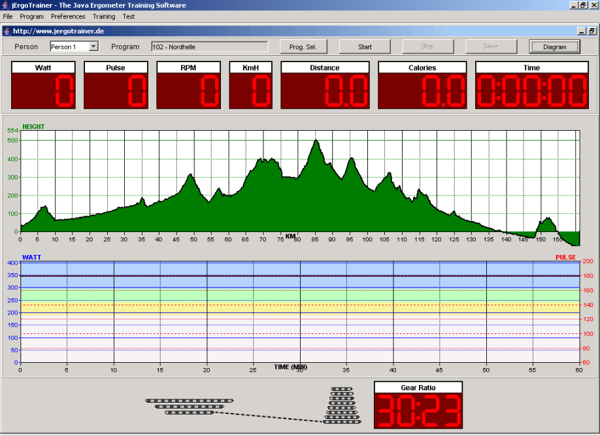Click the Java icon in inner window title
600x436 pixels.
click(7, 31)
